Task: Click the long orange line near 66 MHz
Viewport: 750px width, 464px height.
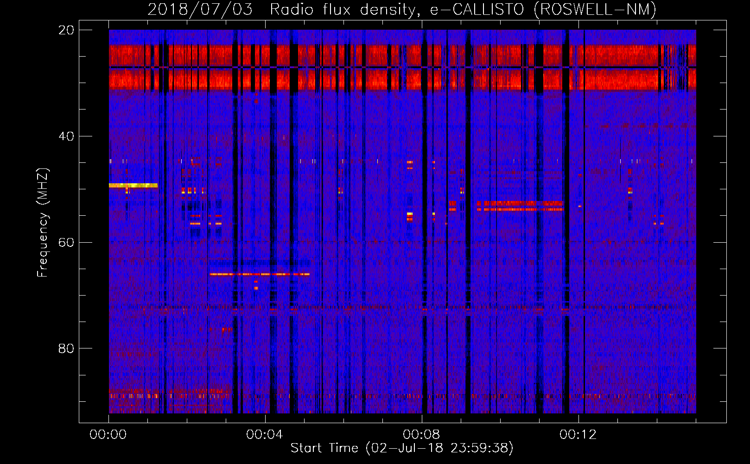Action: [259, 274]
